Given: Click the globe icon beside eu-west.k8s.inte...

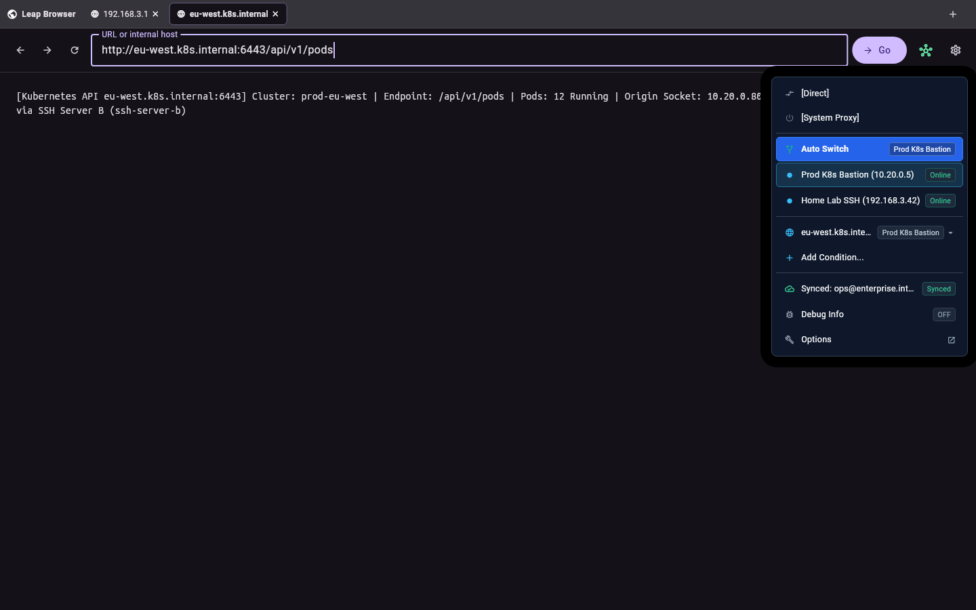Looking at the screenshot, I should [790, 232].
